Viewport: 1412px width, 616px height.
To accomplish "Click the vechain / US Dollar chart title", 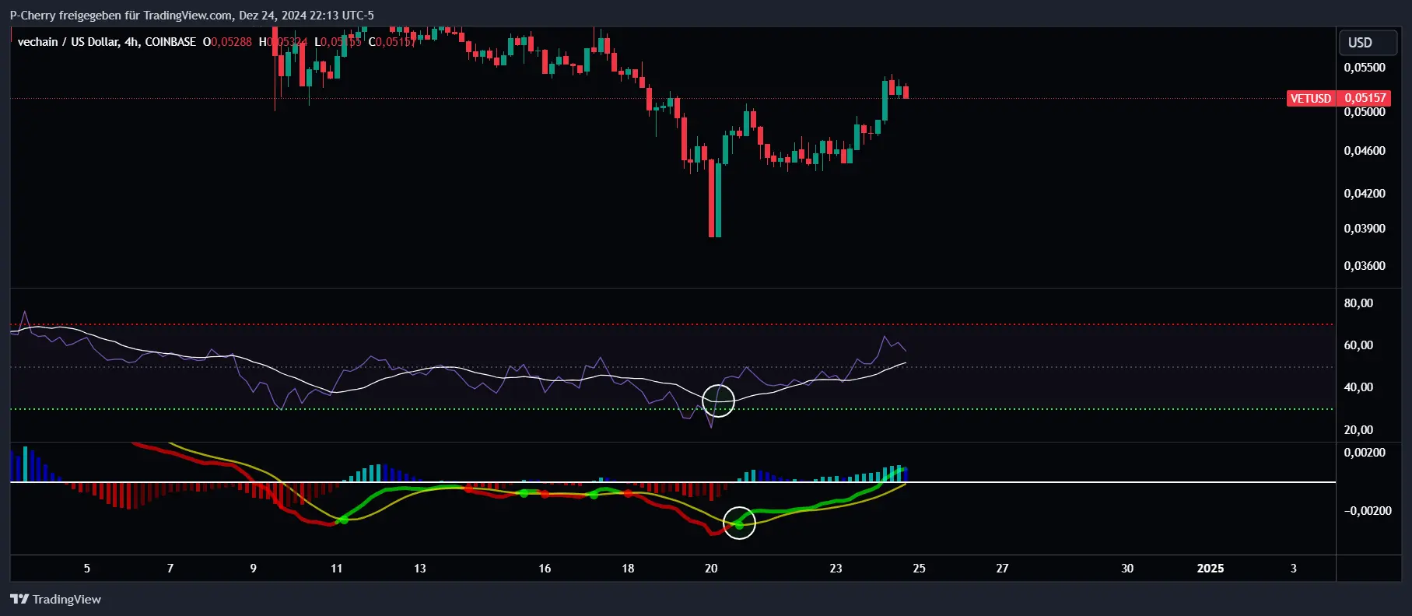I will coord(107,42).
